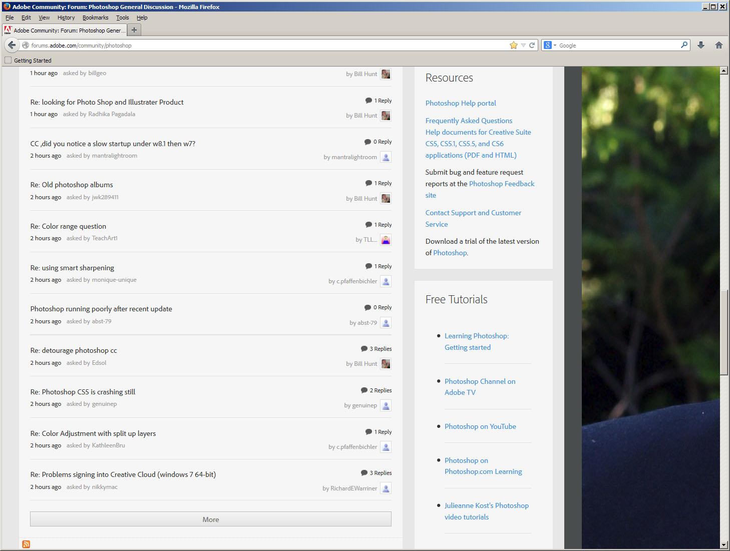Open Learning Photoshop: Getting started tutorial

(476, 341)
